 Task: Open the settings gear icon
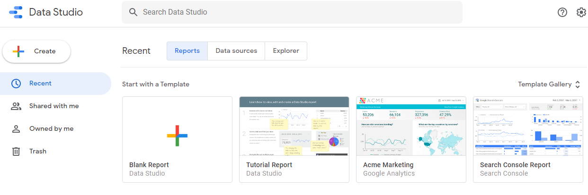(x=581, y=12)
